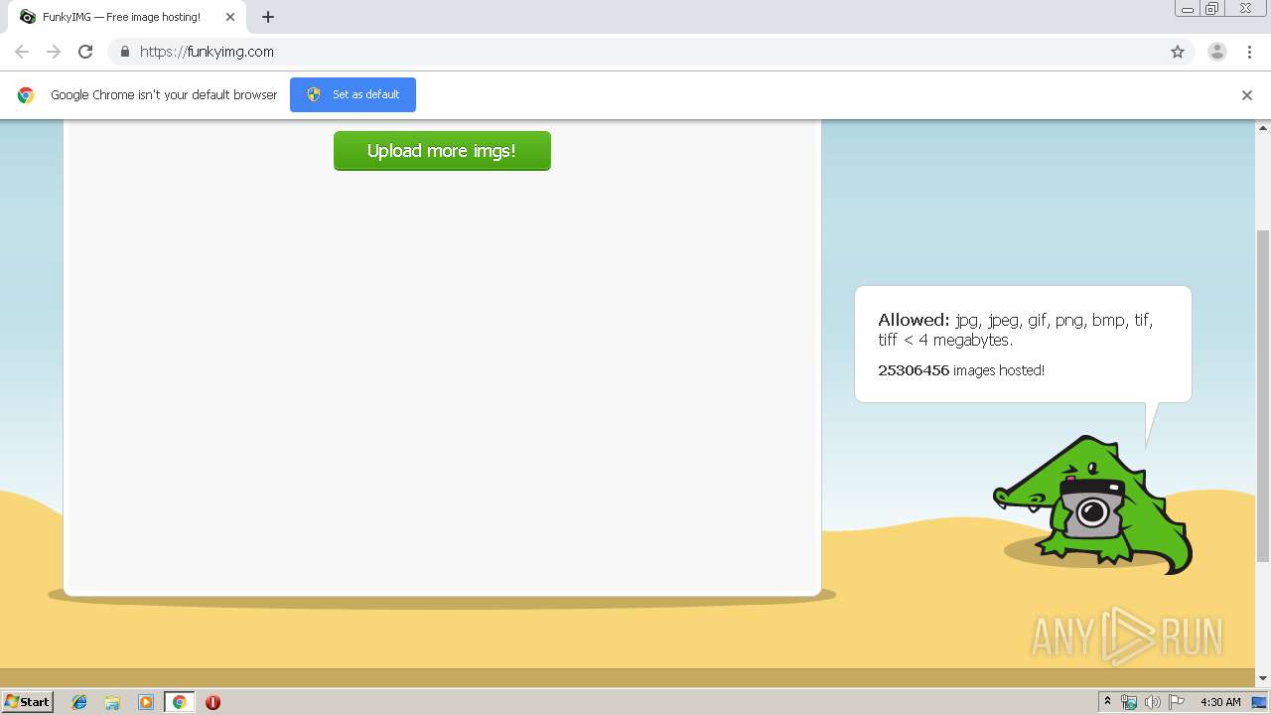This screenshot has height=715, width=1271.
Task: Restore down the Chrome window
Action: click(1212, 9)
